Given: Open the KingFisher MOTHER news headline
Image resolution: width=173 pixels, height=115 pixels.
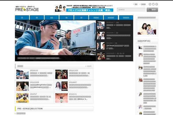Looking at the screenshot, I should [x=41, y=86].
